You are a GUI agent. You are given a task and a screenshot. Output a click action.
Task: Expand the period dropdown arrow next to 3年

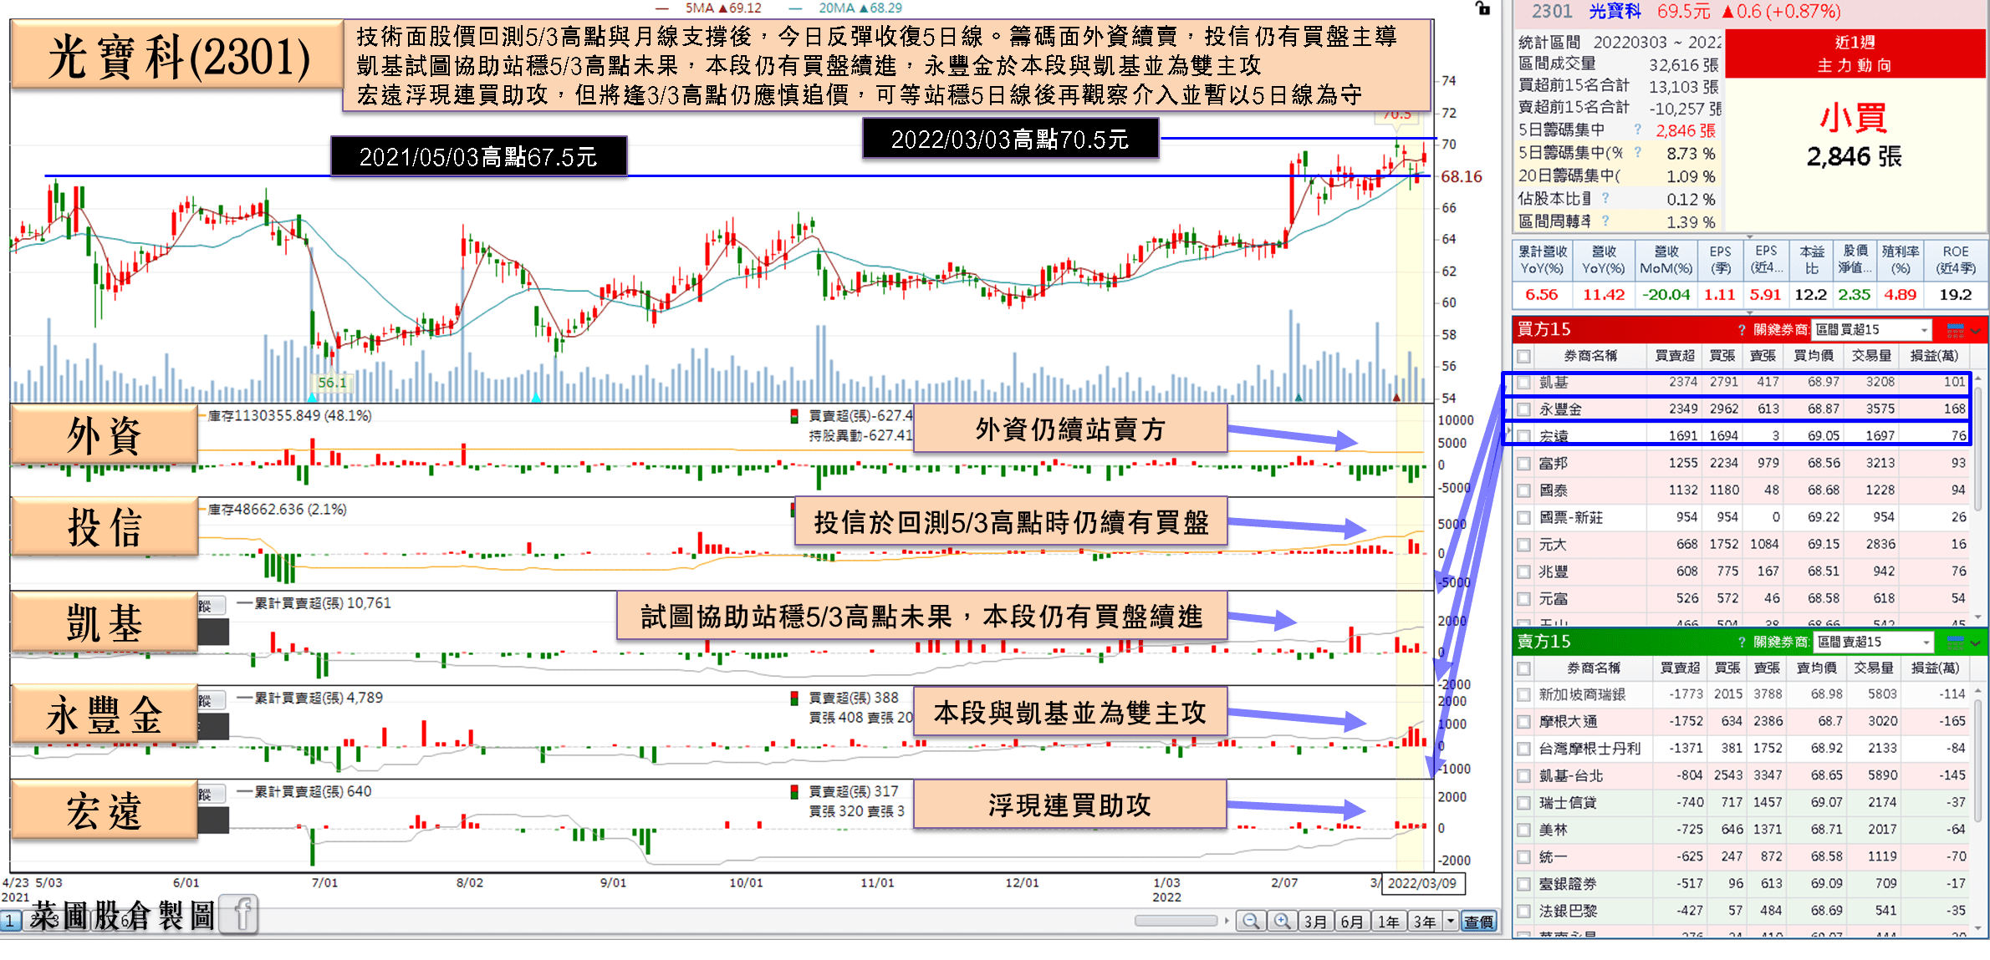(1451, 922)
